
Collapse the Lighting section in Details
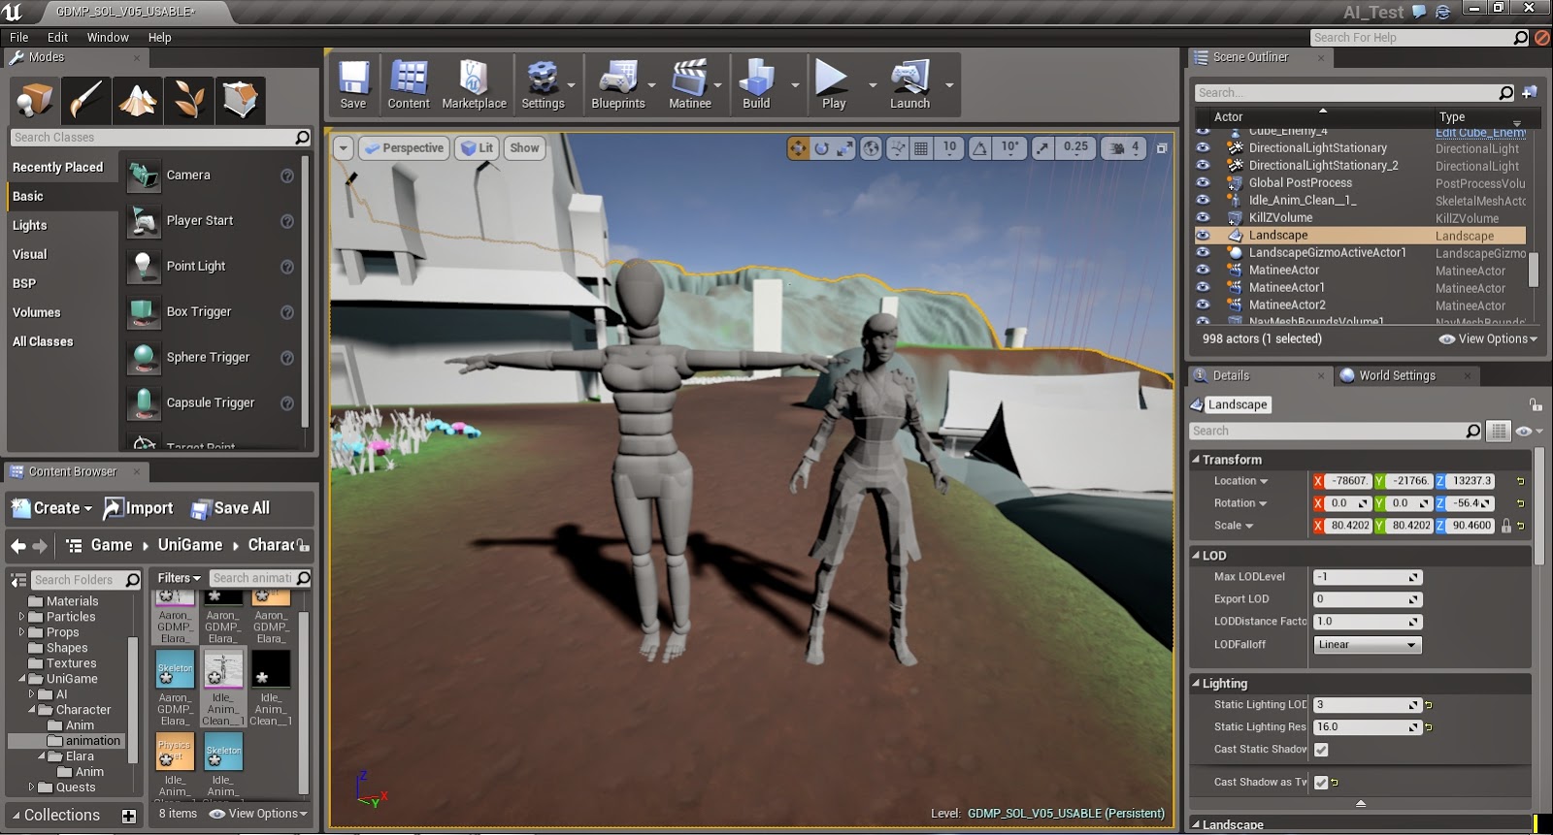pos(1196,684)
